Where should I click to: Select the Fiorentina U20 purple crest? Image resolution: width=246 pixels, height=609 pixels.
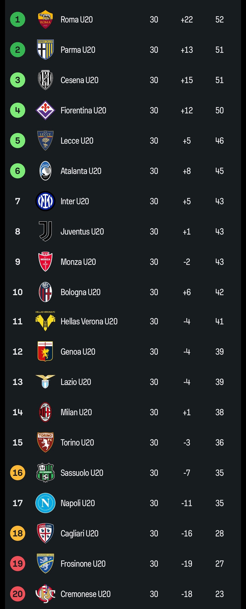(x=45, y=110)
